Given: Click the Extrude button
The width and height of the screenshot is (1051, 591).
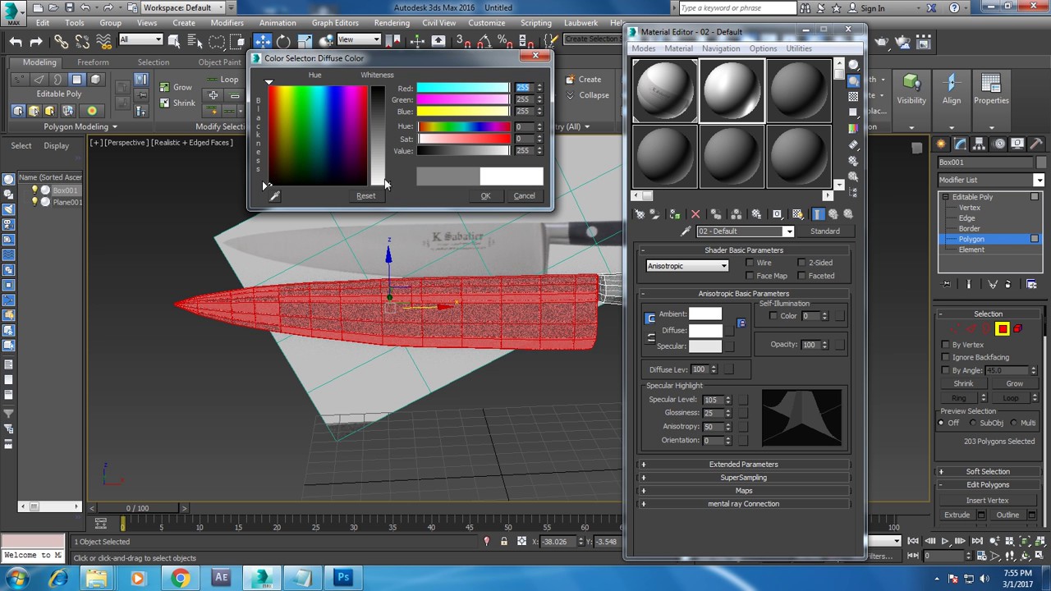Looking at the screenshot, I should (957, 515).
